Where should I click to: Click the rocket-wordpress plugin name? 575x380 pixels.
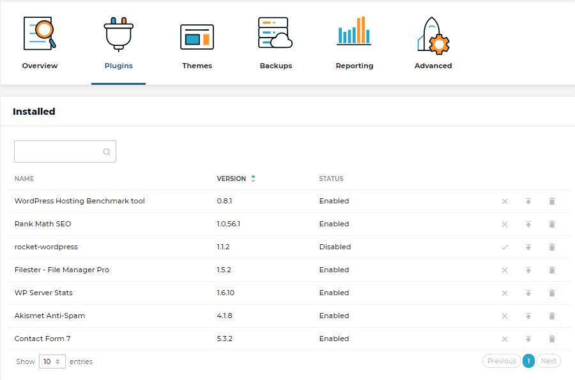46,247
